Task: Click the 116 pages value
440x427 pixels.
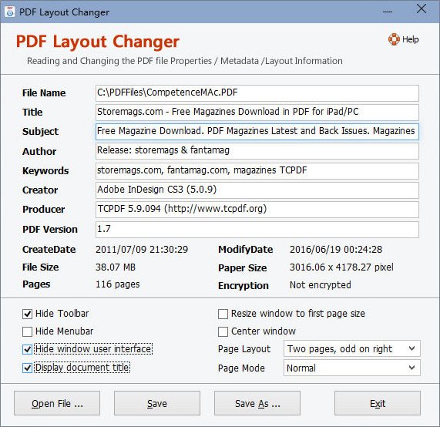Action: [118, 284]
